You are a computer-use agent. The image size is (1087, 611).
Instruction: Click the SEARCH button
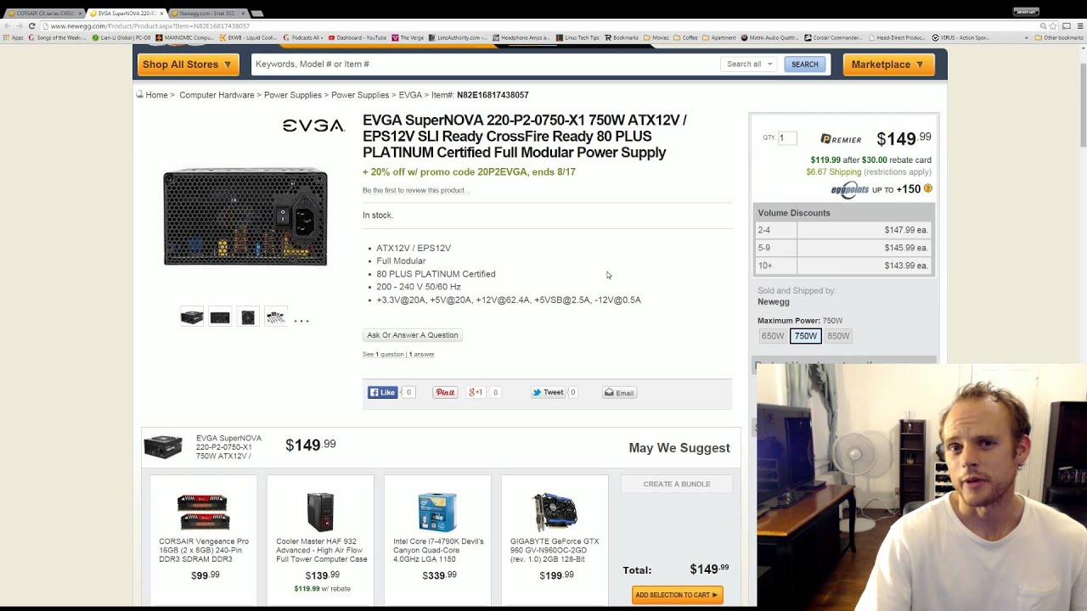(x=804, y=64)
